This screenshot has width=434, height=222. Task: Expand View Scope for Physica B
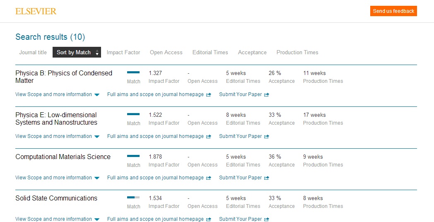(x=57, y=94)
